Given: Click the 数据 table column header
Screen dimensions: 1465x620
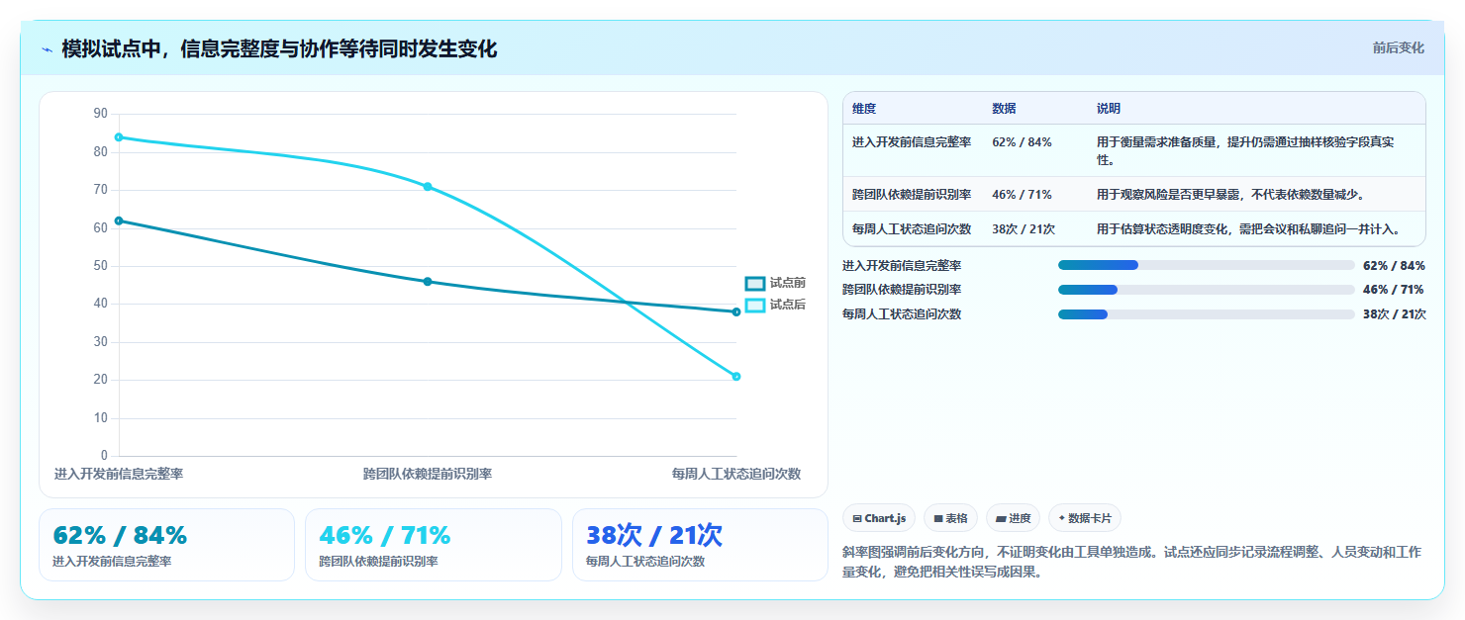Looking at the screenshot, I should tap(1004, 109).
